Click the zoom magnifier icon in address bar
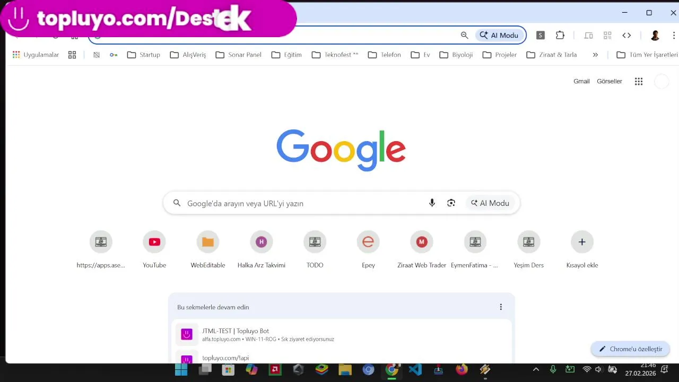The height and width of the screenshot is (382, 679). pyautogui.click(x=464, y=35)
